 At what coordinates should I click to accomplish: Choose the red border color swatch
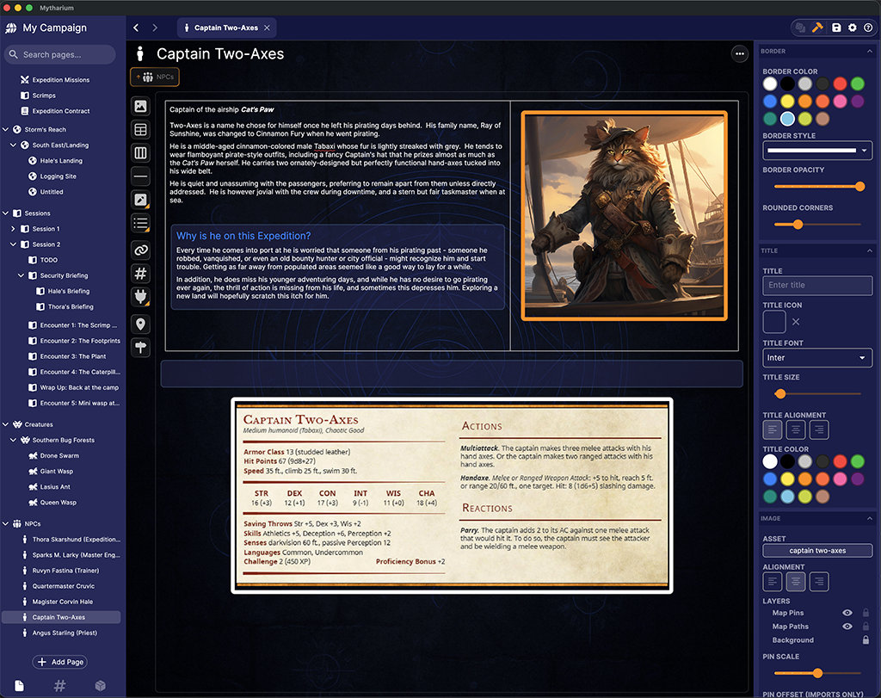[x=840, y=83]
